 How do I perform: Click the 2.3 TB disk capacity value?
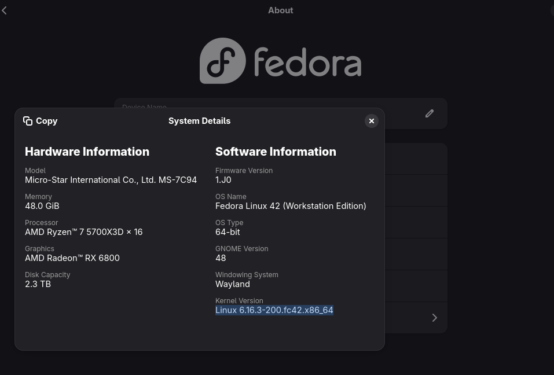38,284
